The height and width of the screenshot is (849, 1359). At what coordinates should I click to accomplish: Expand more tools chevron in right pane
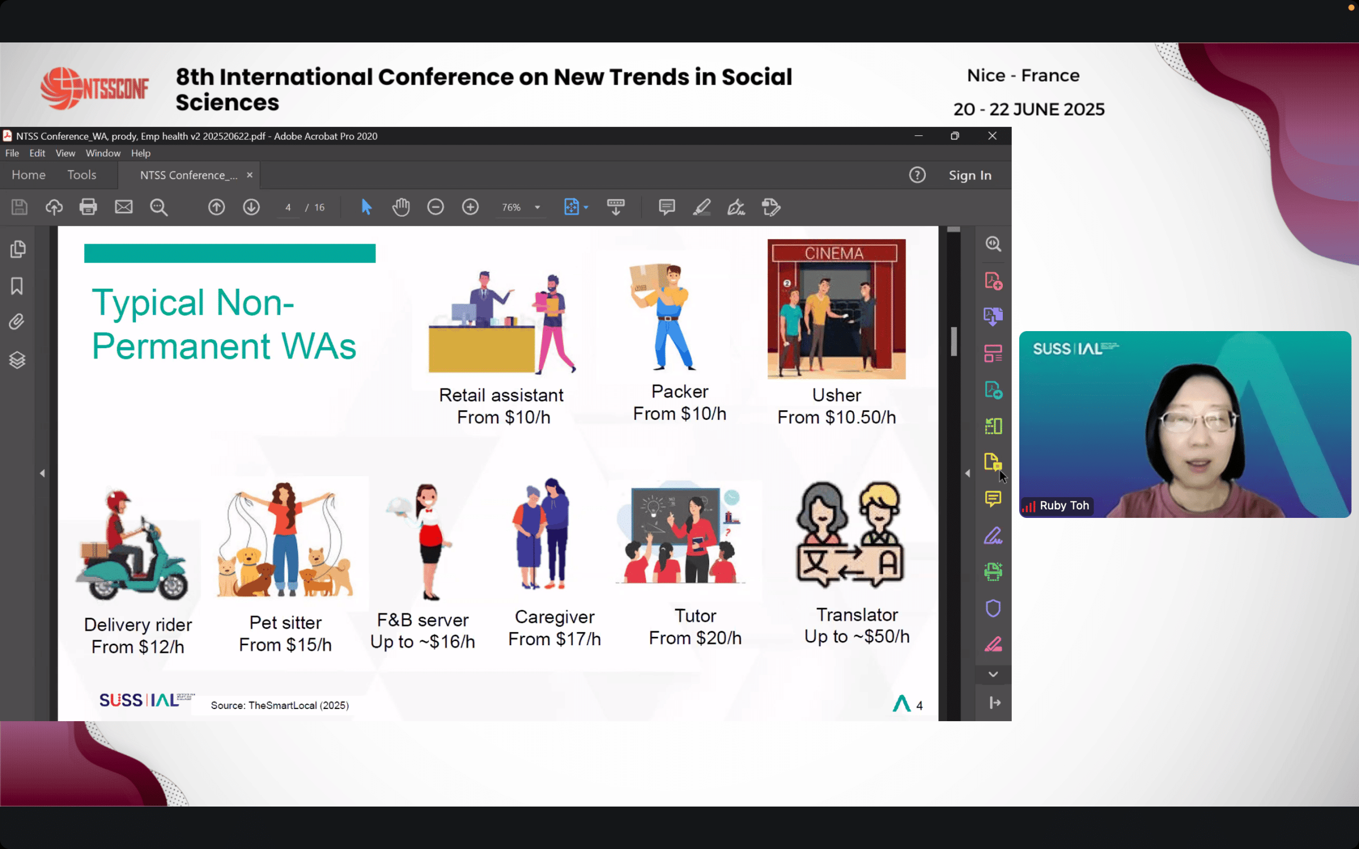(993, 674)
